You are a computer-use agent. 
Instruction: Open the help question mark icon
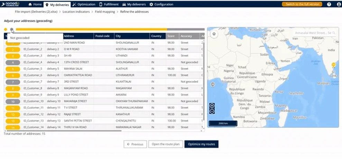tap(329, 4)
